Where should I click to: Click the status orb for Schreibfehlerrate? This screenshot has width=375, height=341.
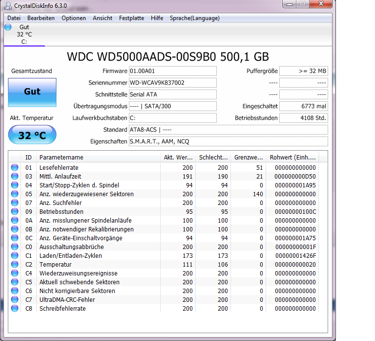(15, 308)
